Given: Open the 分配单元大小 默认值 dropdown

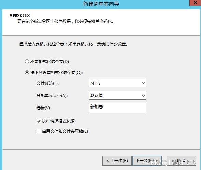Looking at the screenshot, I should 117,95.
